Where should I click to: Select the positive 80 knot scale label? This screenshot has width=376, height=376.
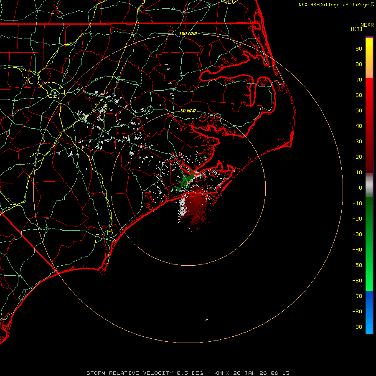click(x=359, y=64)
